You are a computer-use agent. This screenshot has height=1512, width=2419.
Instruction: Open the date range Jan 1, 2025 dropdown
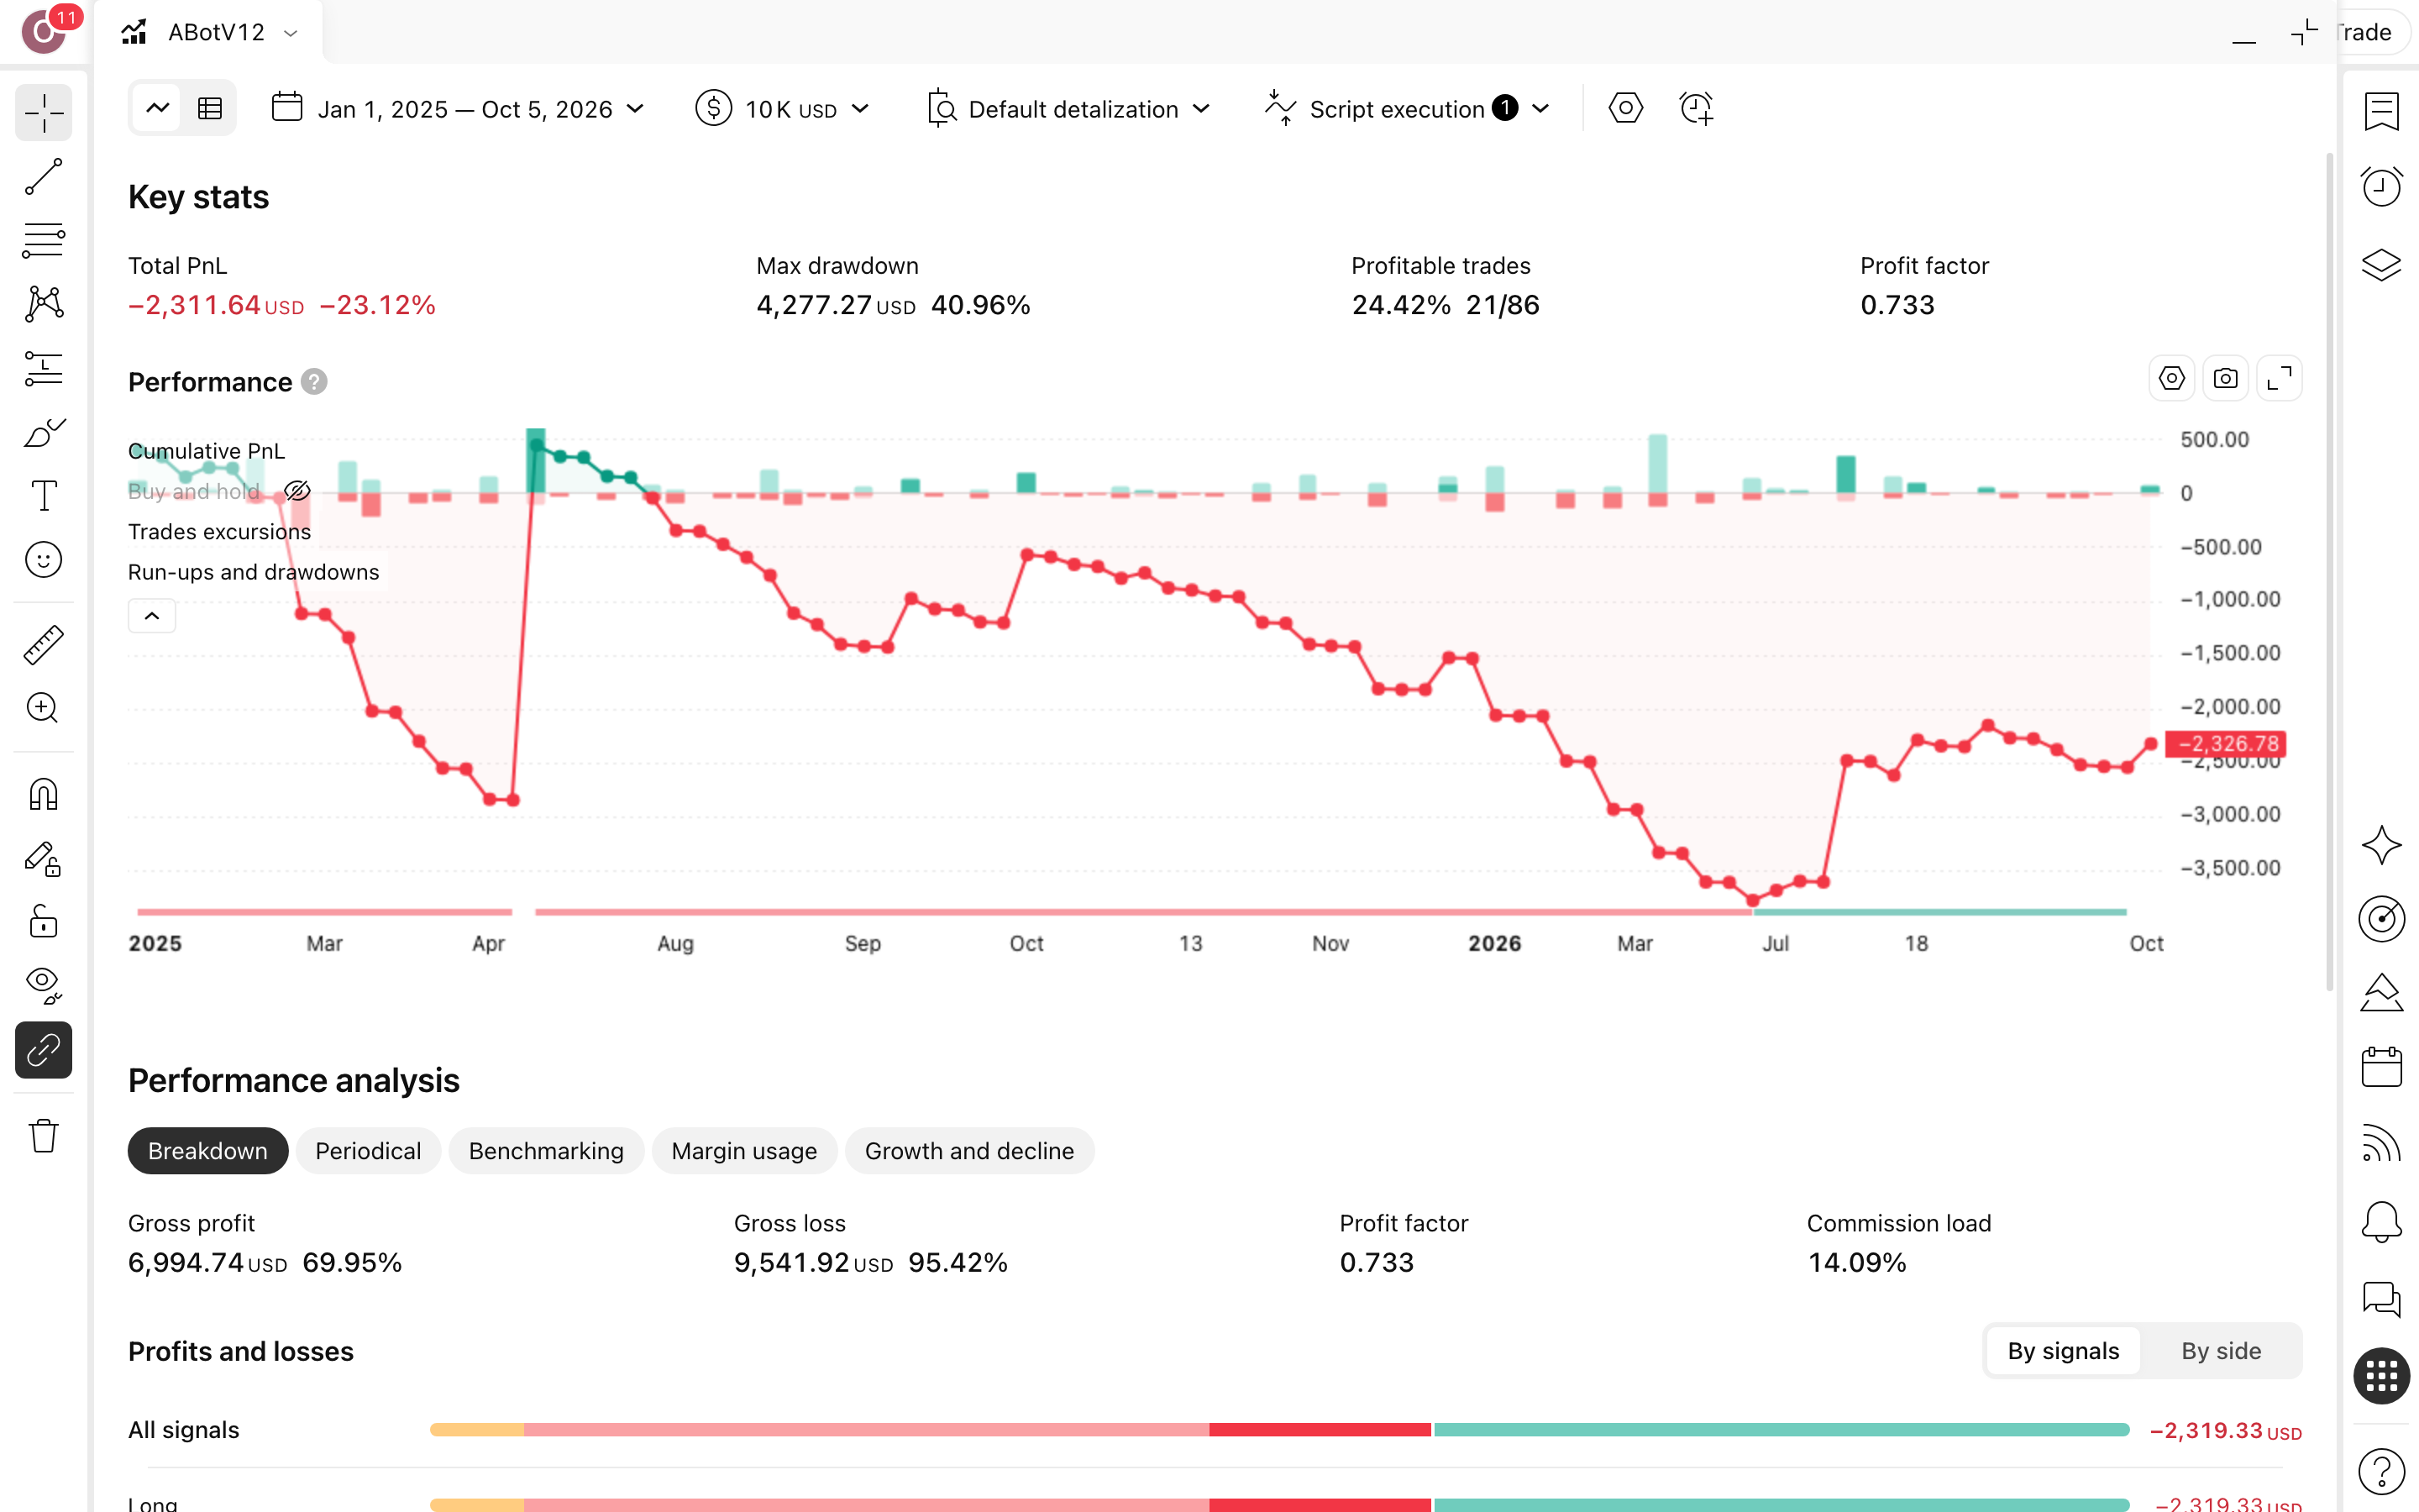459,108
